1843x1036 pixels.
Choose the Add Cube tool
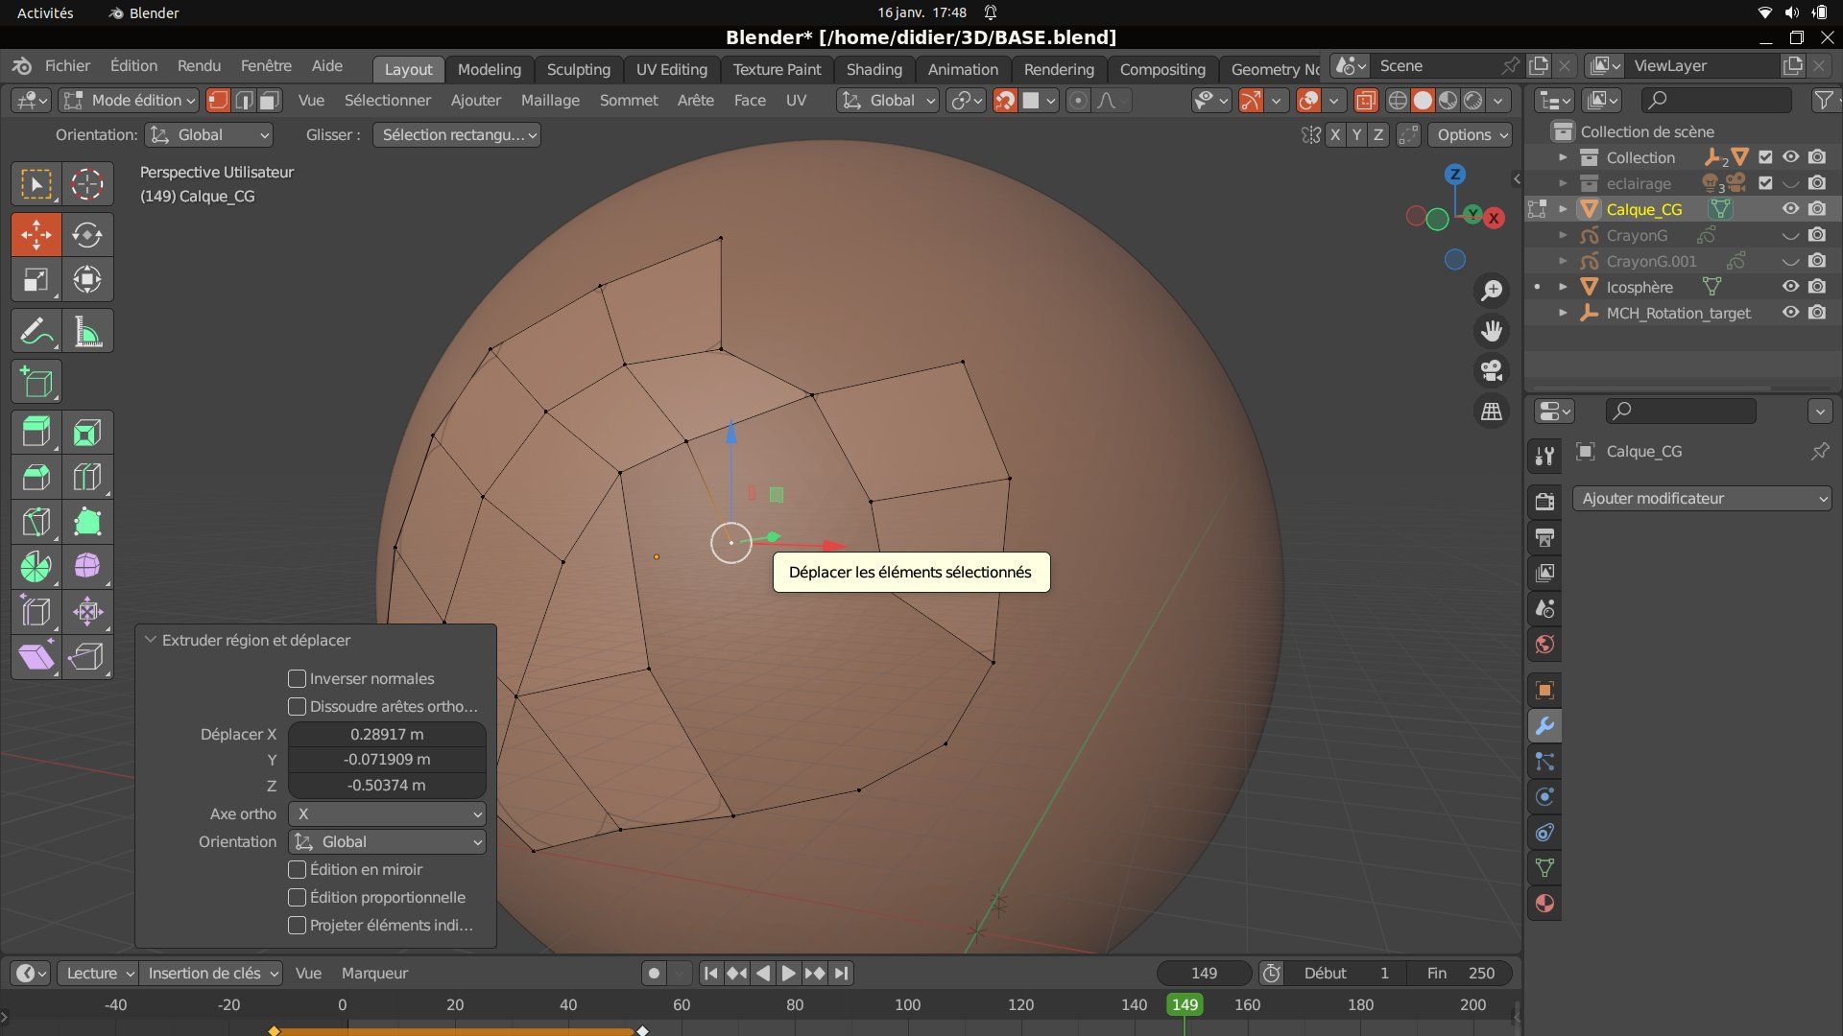(36, 382)
